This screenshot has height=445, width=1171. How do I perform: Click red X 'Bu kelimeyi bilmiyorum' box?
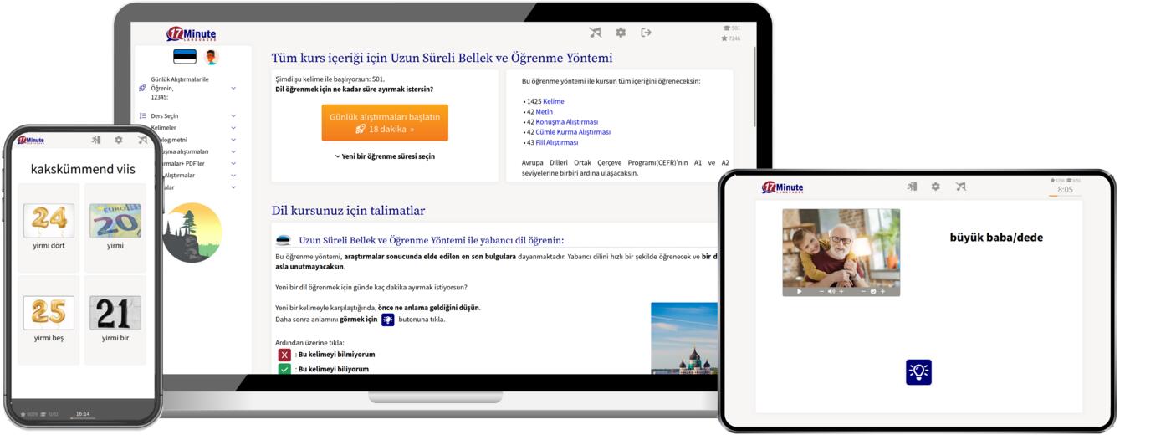coord(284,355)
